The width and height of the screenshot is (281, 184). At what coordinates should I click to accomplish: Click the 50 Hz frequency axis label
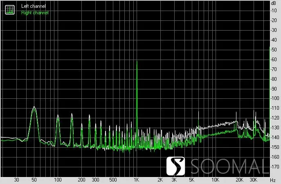[x=34, y=180]
